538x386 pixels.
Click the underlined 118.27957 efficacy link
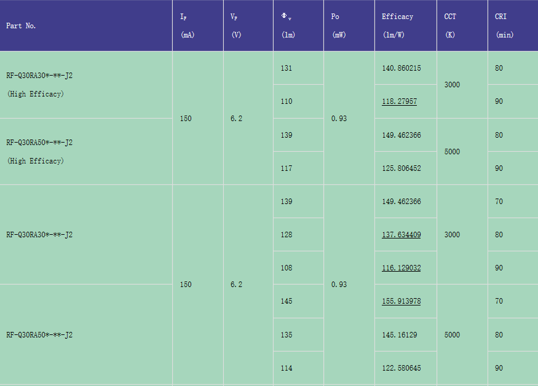click(399, 101)
